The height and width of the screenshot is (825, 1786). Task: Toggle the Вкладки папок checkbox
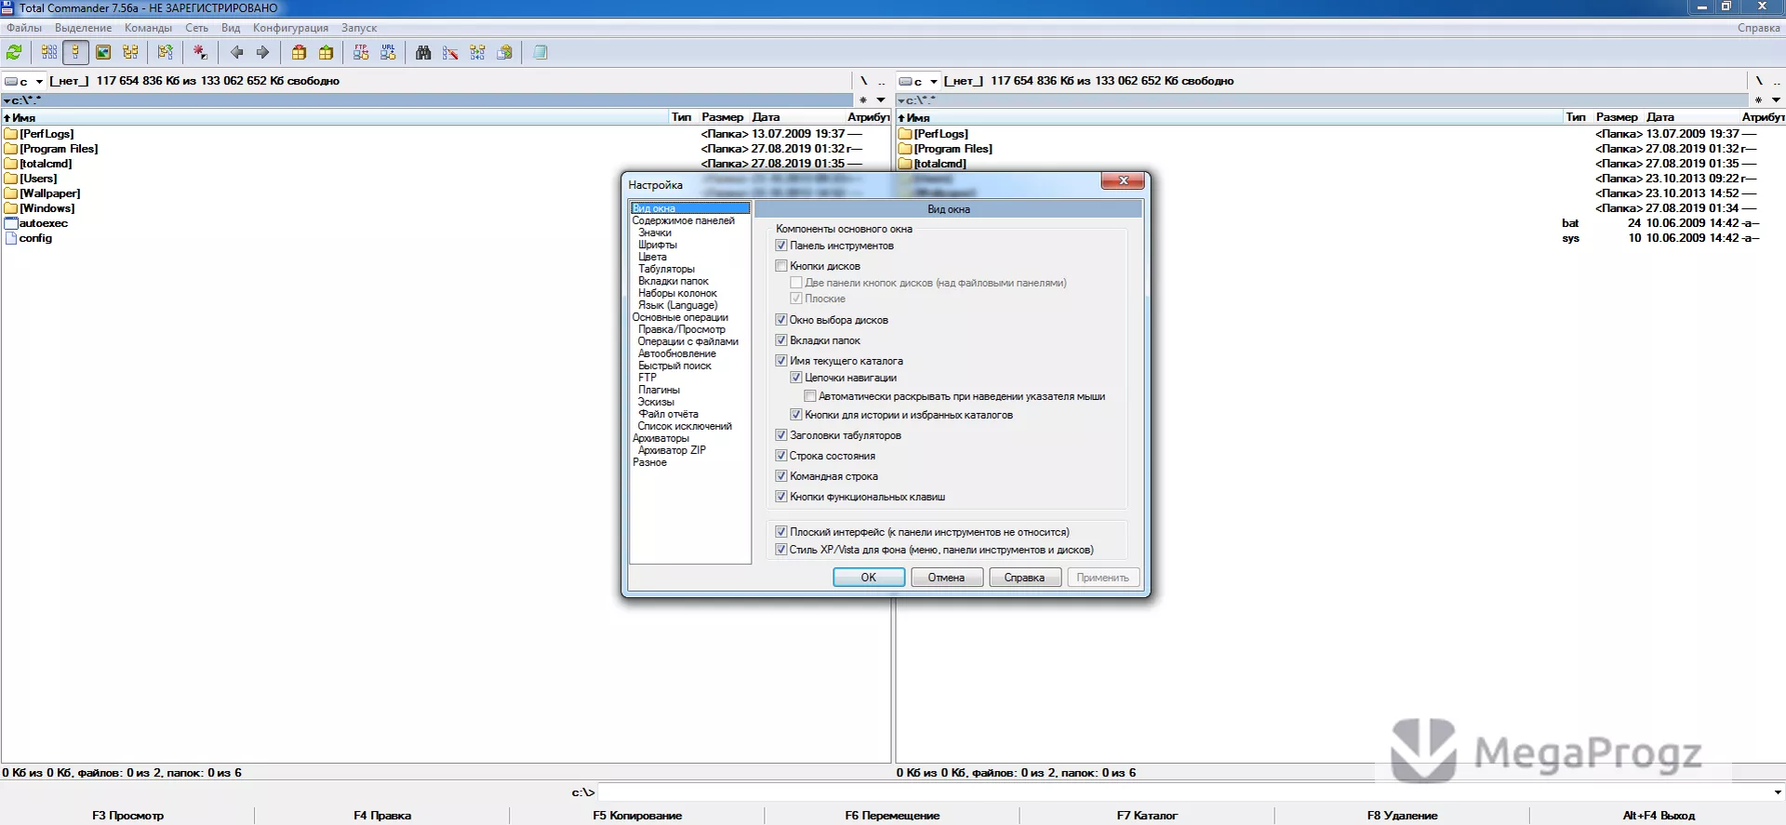click(x=781, y=340)
